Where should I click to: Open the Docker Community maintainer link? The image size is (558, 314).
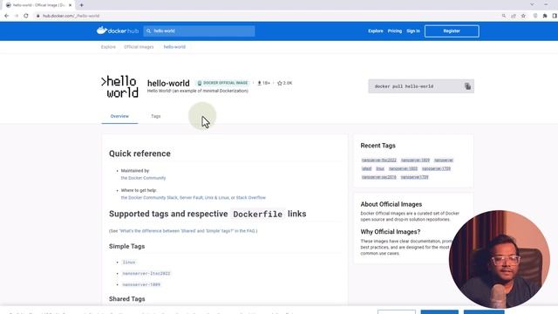click(x=143, y=178)
